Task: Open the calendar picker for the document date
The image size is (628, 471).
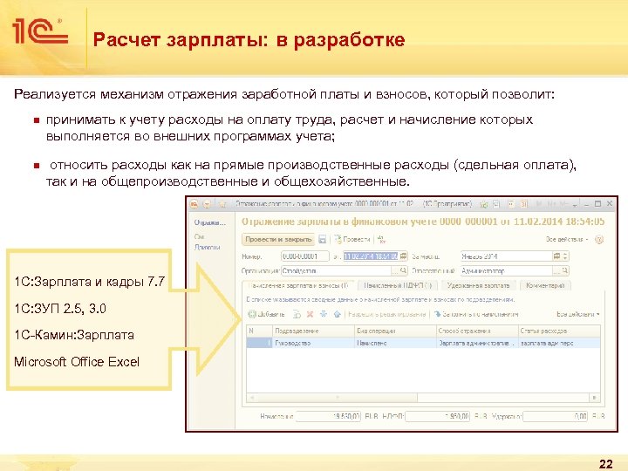Action: (403, 256)
